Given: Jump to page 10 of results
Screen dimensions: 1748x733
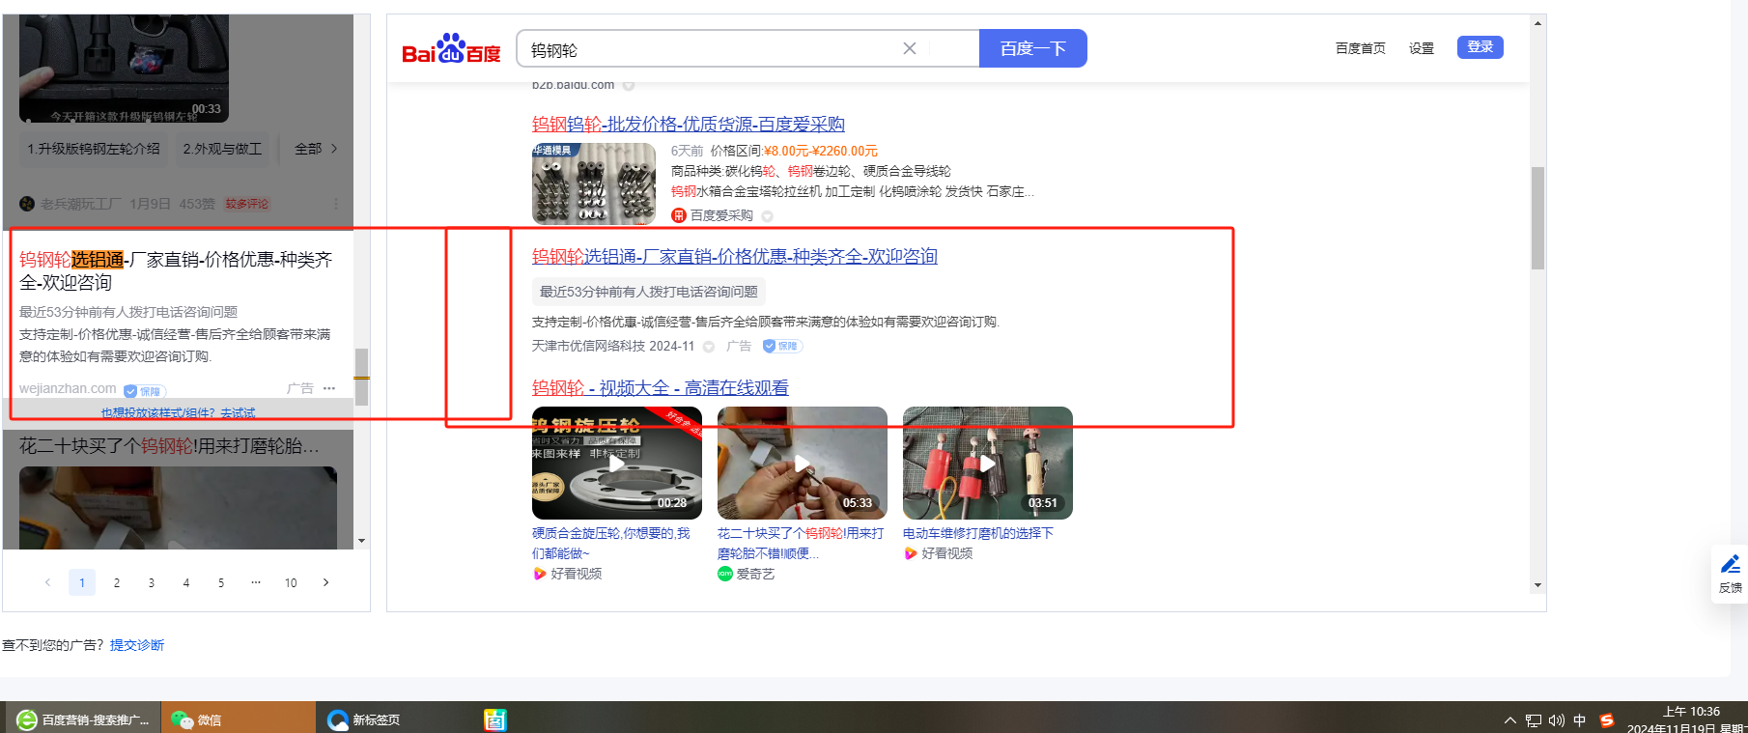Looking at the screenshot, I should tap(291, 582).
